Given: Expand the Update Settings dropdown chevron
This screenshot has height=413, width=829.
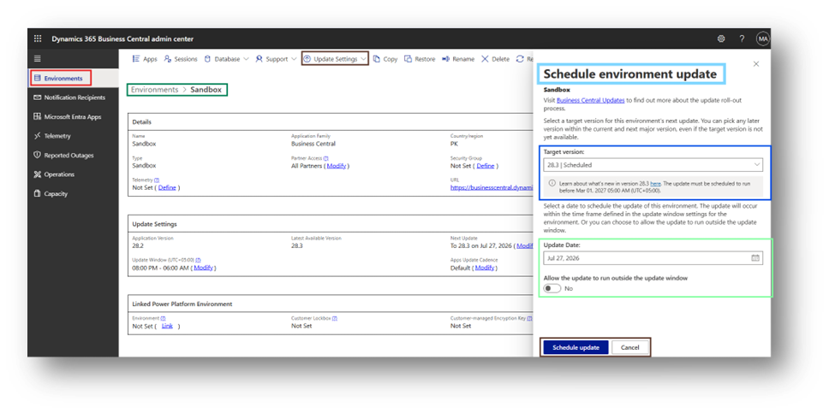Looking at the screenshot, I should tap(363, 59).
